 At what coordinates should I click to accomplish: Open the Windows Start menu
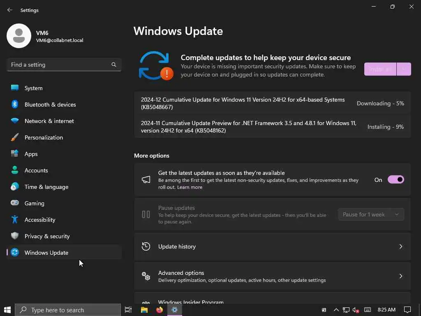point(7,310)
